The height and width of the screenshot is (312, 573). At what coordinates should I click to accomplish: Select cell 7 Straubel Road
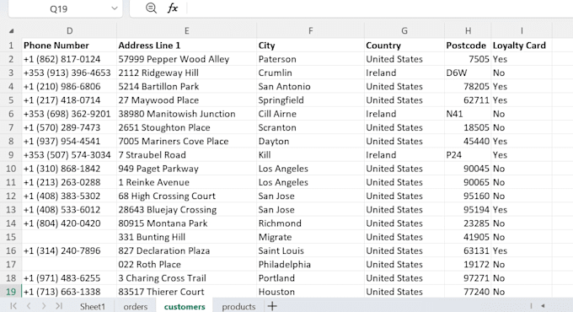point(187,155)
